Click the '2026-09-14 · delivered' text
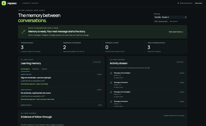The image size is (206, 126). click(154, 52)
